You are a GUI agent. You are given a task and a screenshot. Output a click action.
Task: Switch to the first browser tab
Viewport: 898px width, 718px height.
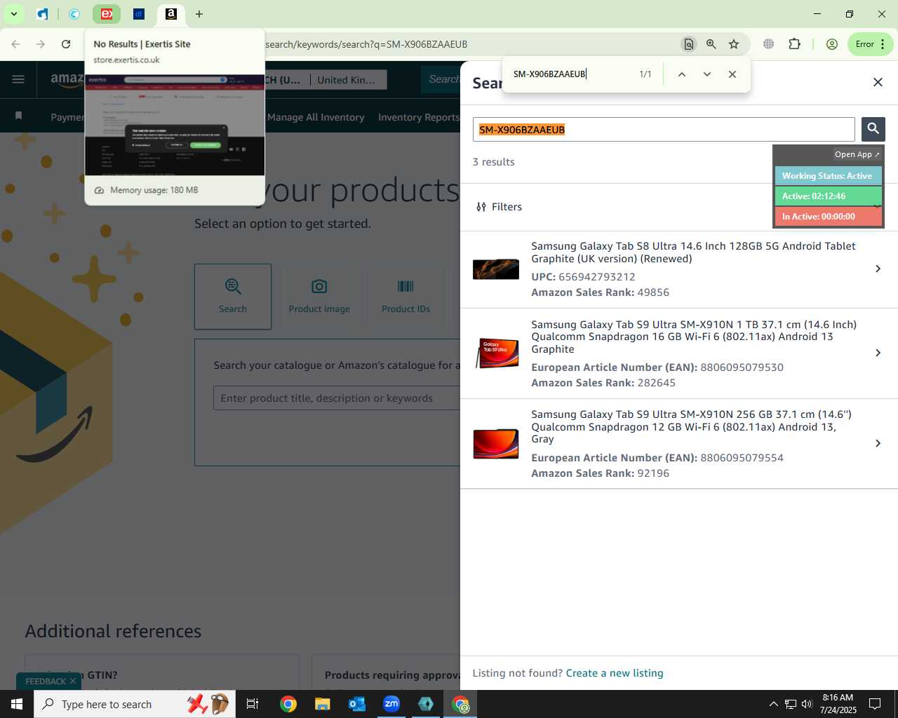pyautogui.click(x=43, y=13)
